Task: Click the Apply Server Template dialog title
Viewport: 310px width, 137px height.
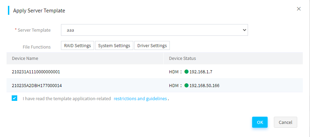Action: [x=39, y=10]
